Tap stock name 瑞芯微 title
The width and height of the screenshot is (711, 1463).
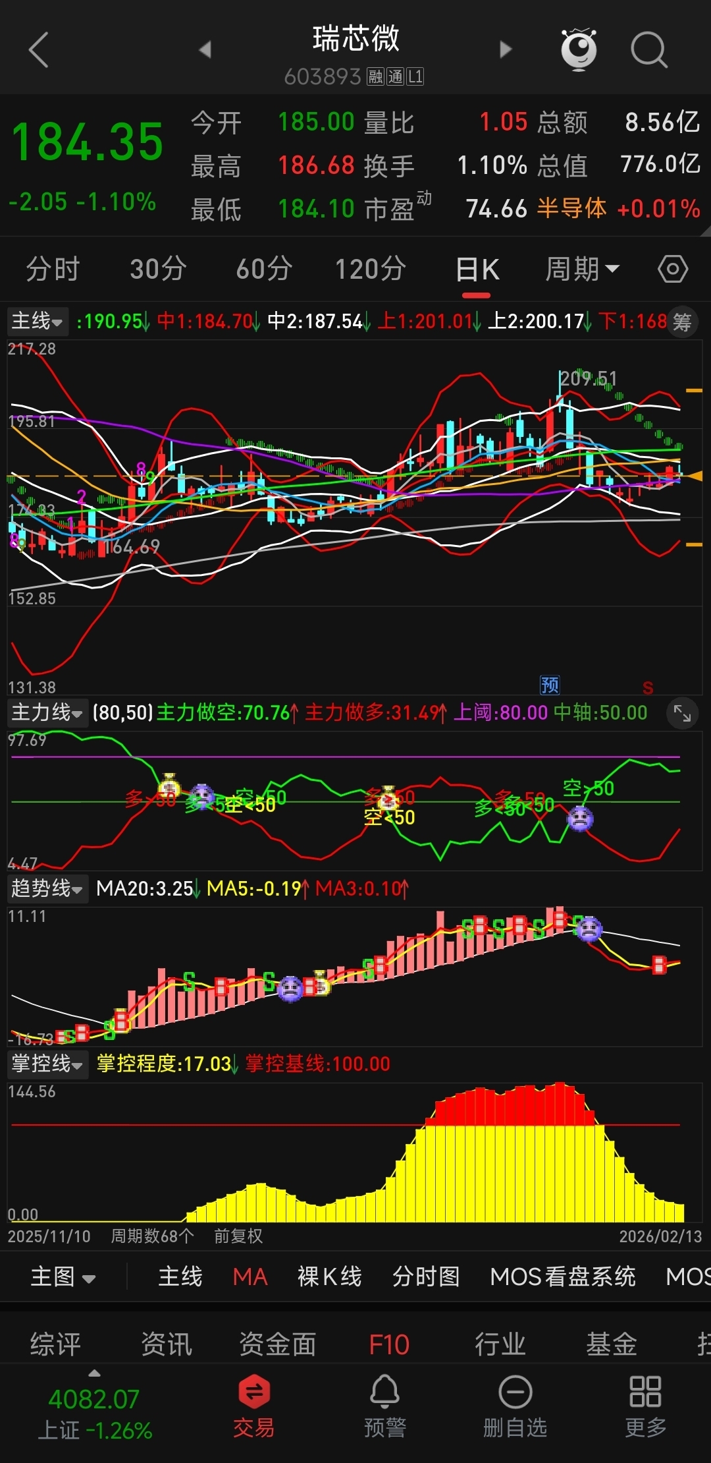356,38
